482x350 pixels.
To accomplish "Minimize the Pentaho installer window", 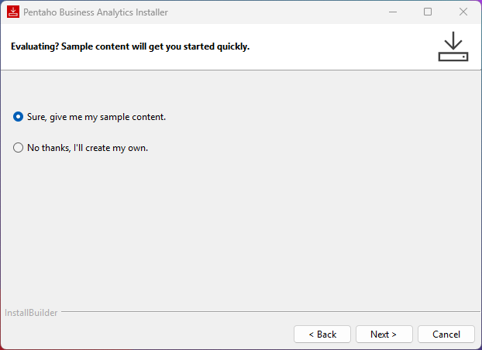I will pyautogui.click(x=392, y=12).
